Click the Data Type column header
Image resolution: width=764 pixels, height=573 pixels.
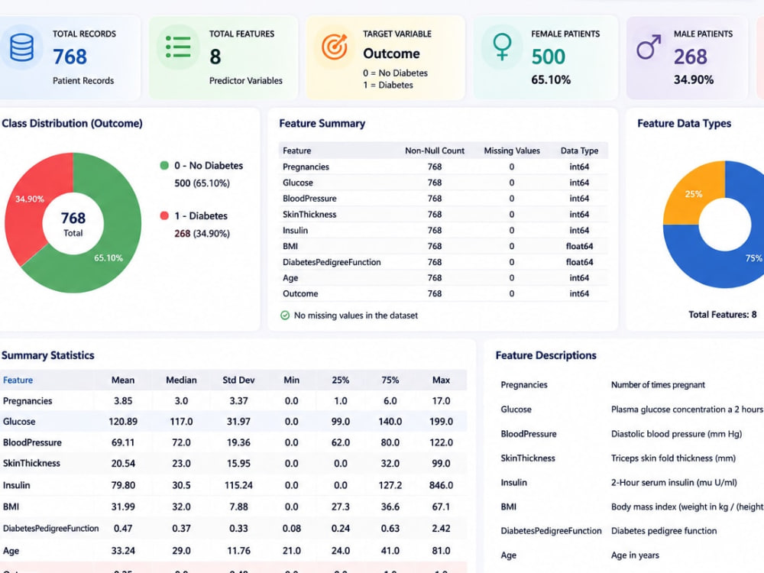(579, 151)
